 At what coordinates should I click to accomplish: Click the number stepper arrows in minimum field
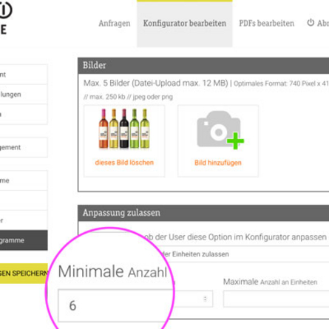coord(205,299)
